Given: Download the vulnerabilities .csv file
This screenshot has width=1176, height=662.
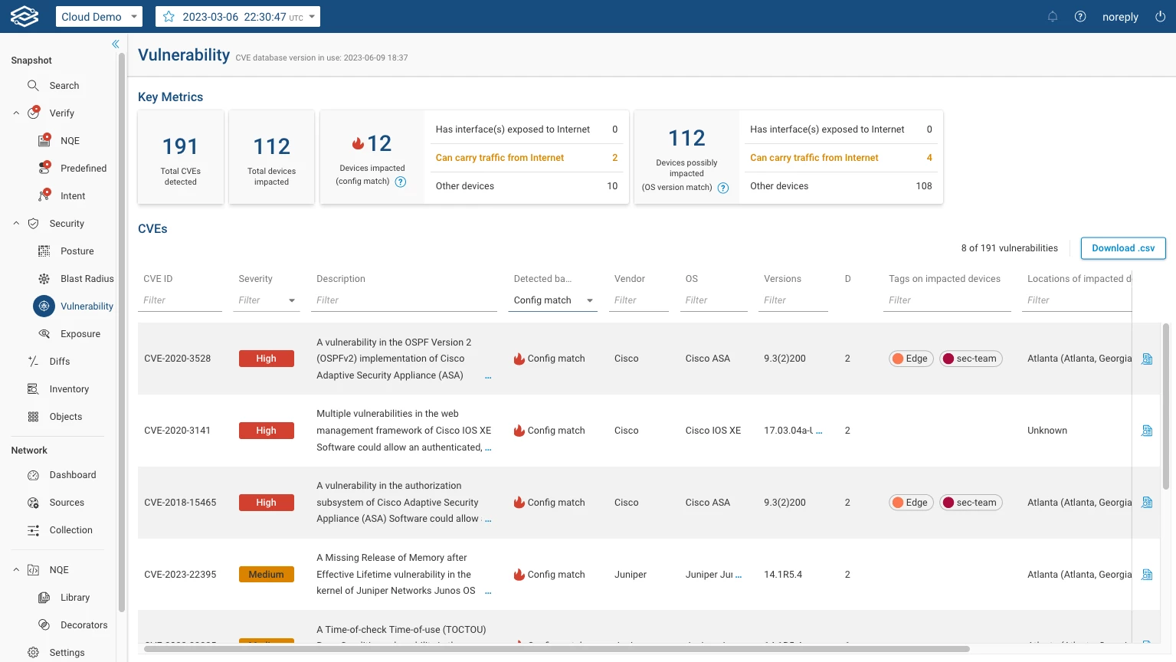Looking at the screenshot, I should (x=1123, y=248).
